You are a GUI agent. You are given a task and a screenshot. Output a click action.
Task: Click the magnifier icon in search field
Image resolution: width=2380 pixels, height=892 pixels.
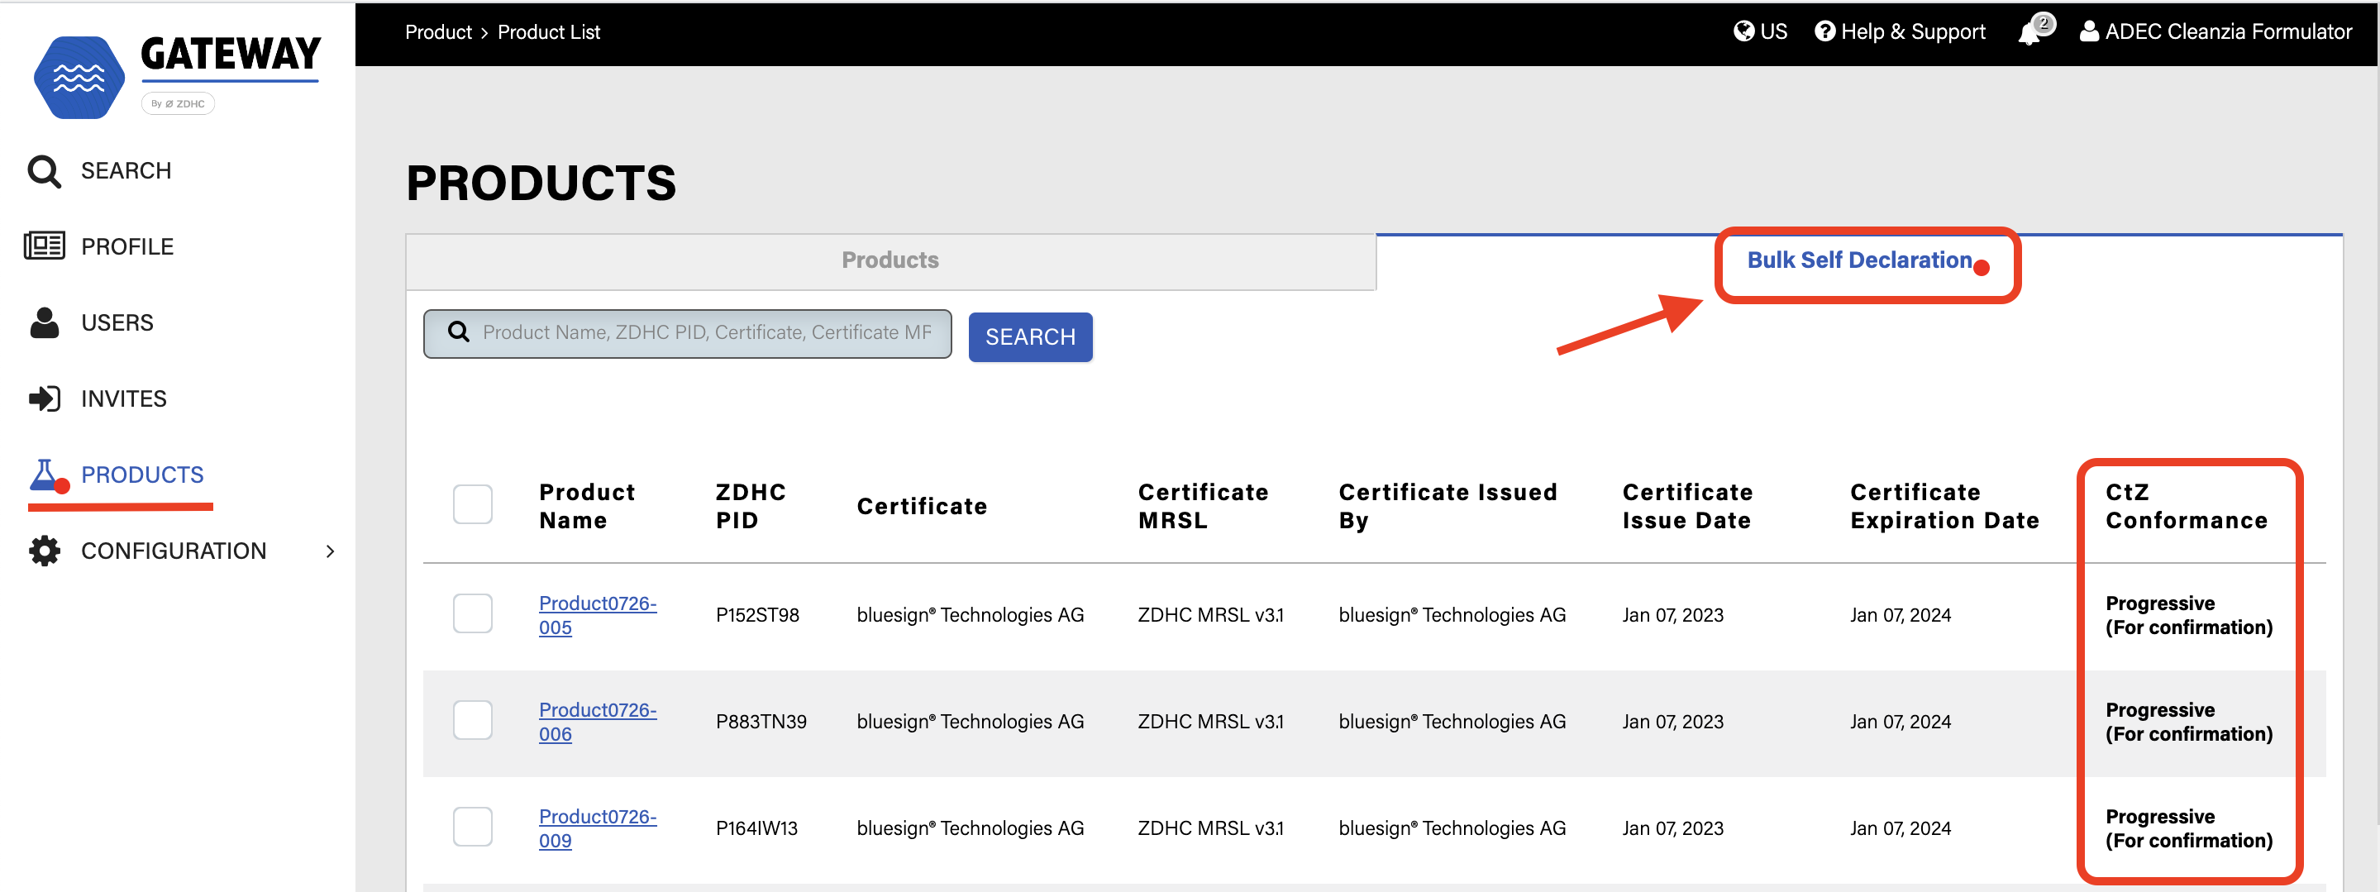[x=458, y=331]
